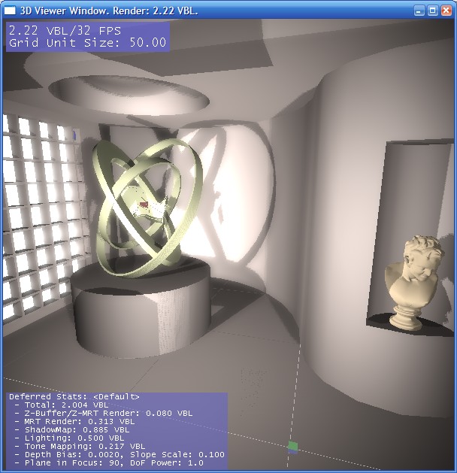Select the interlocking rings sculpture
This screenshot has width=457, height=473.
(147, 208)
